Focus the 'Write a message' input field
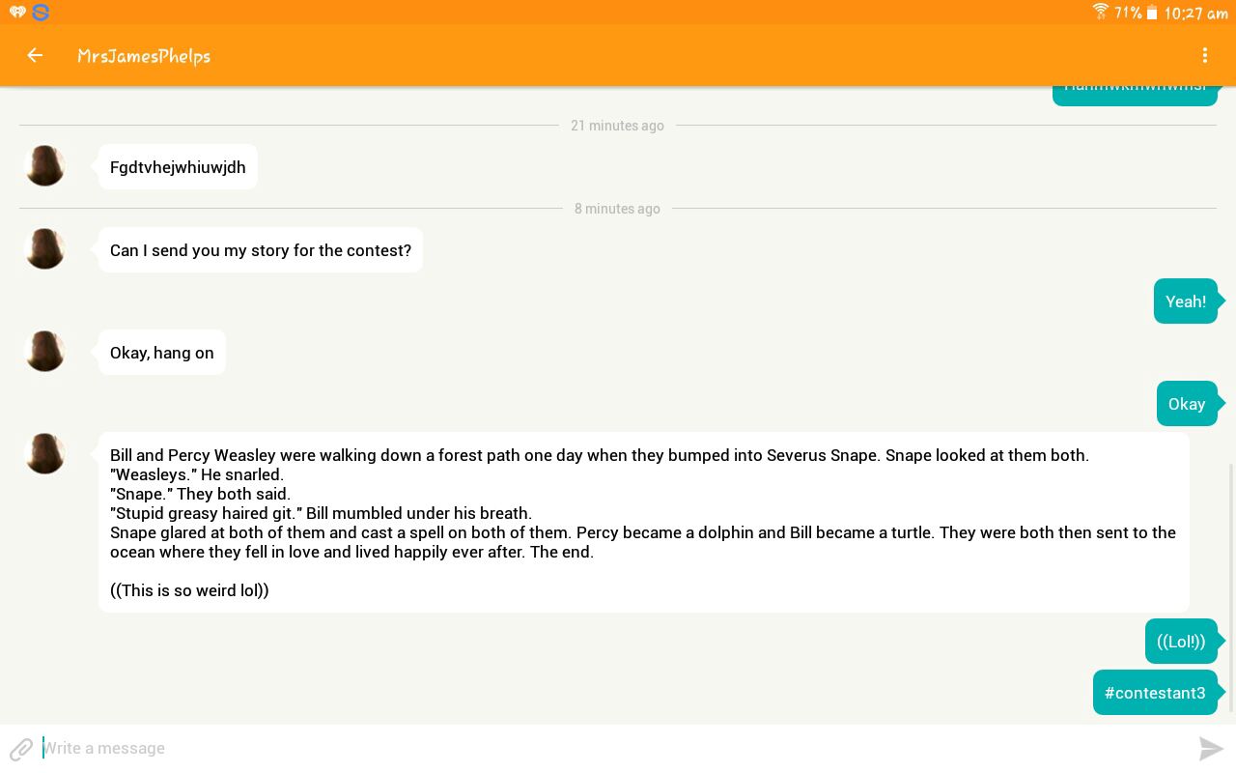The width and height of the screenshot is (1236, 773). (618, 748)
